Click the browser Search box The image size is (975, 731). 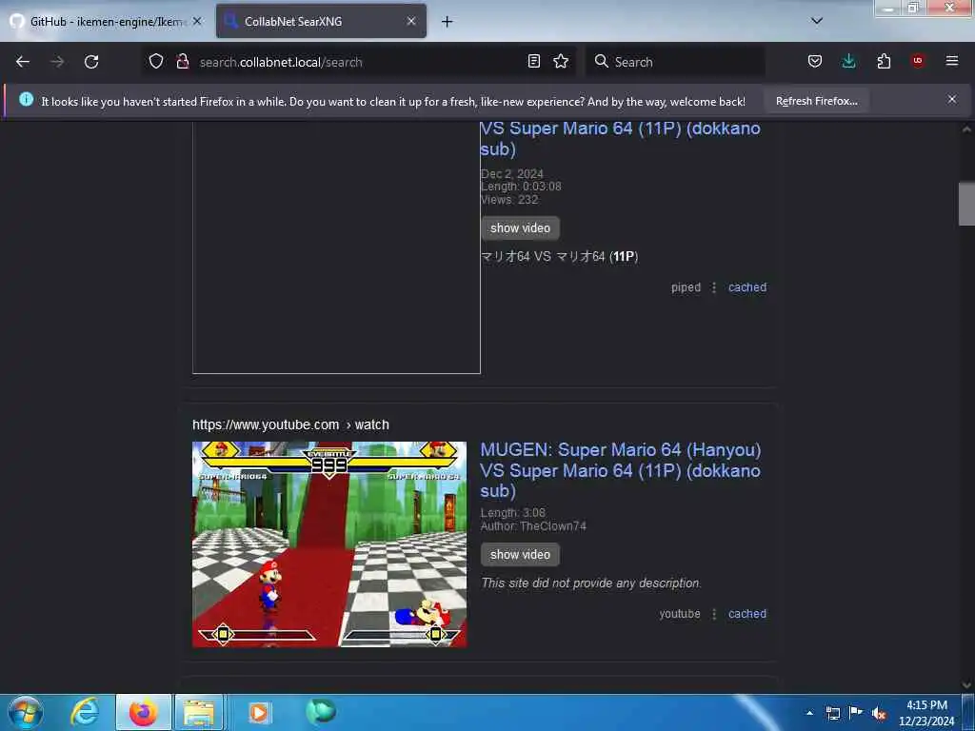click(x=675, y=62)
